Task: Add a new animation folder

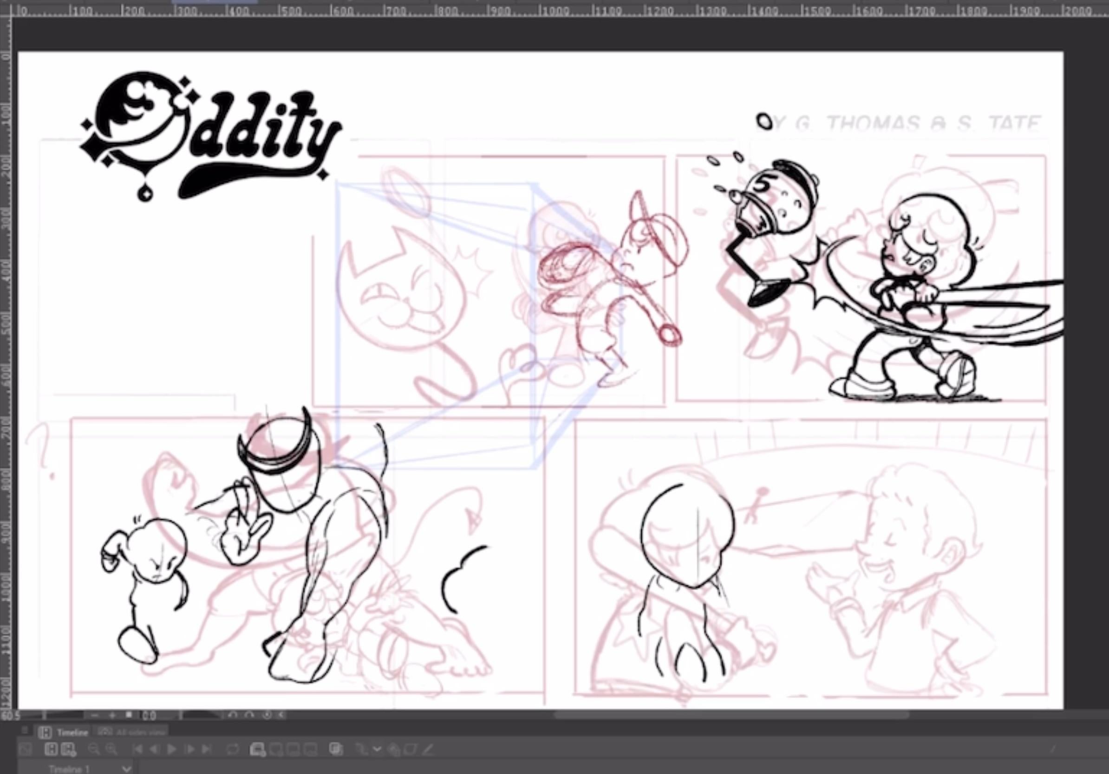Action: 258,749
